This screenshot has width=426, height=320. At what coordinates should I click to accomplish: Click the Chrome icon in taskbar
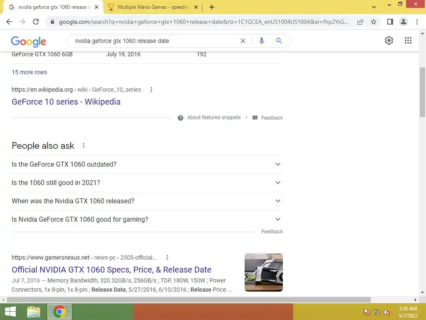59,312
